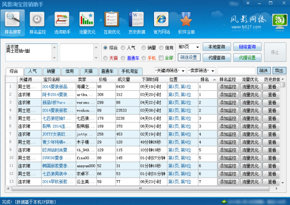Click the table horizontal scrollbar thumb
This screenshot has height=205, width=290.
tap(141, 189)
